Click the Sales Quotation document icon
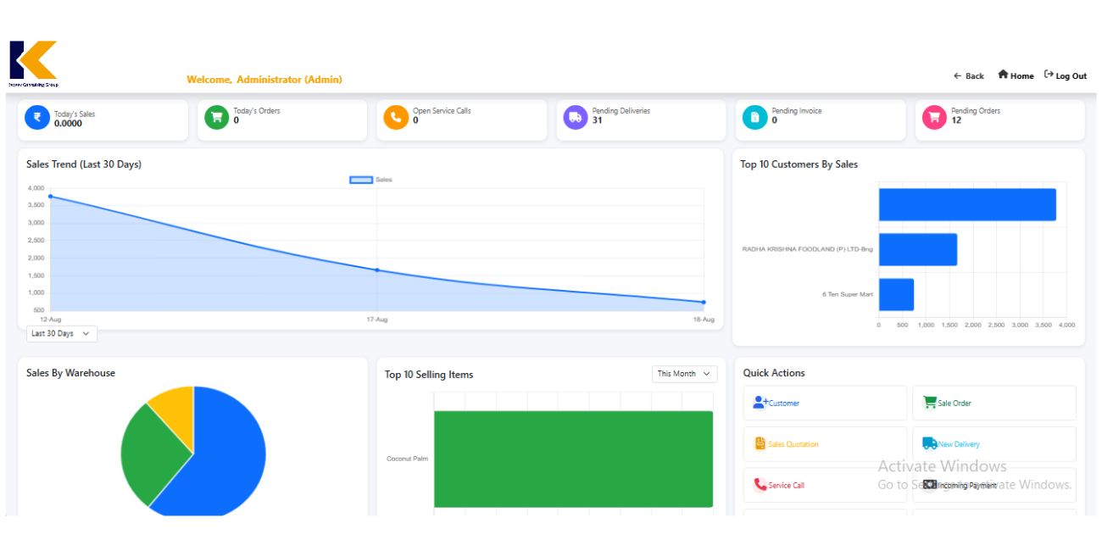1102x551 pixels. (x=760, y=443)
